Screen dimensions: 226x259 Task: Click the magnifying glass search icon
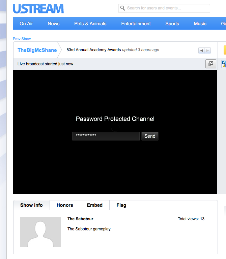point(122,8)
